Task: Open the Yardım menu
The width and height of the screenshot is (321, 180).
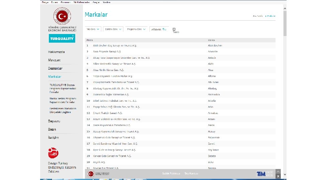Action: pyautogui.click(x=106, y=2)
